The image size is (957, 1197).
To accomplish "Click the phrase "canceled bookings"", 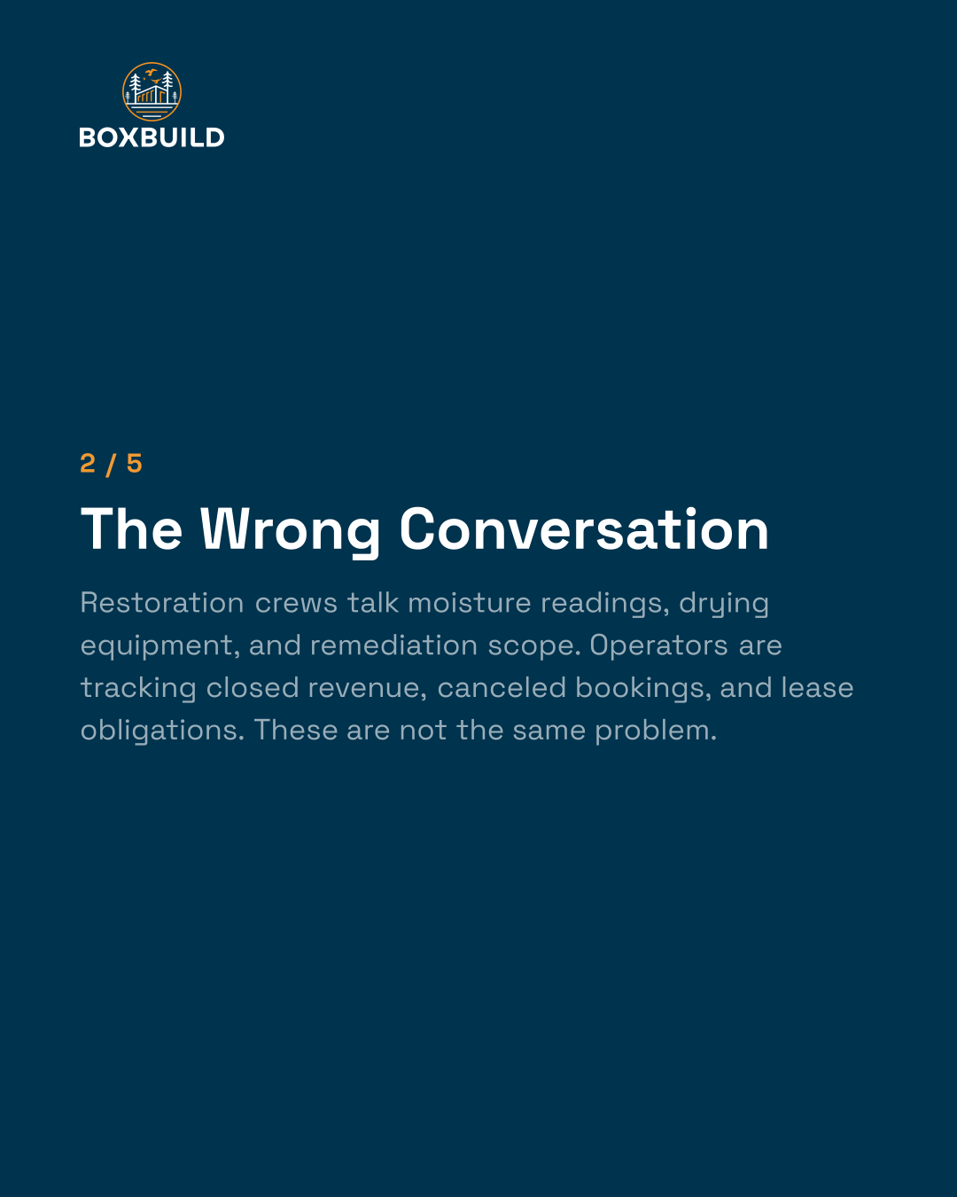I will 574,690.
